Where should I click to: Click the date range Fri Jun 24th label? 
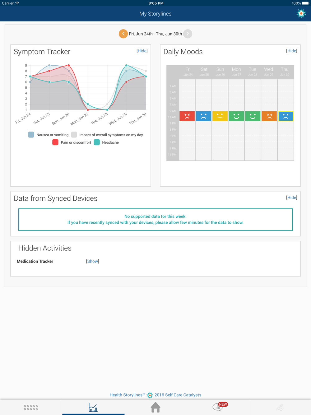coord(155,34)
